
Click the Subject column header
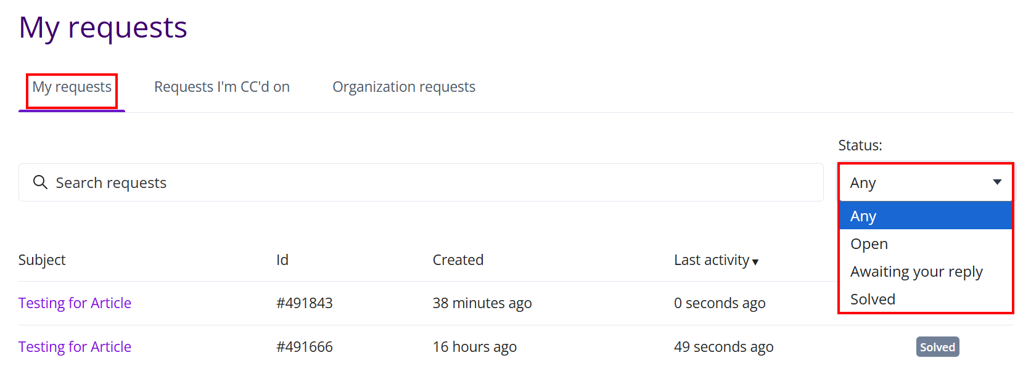[42, 260]
